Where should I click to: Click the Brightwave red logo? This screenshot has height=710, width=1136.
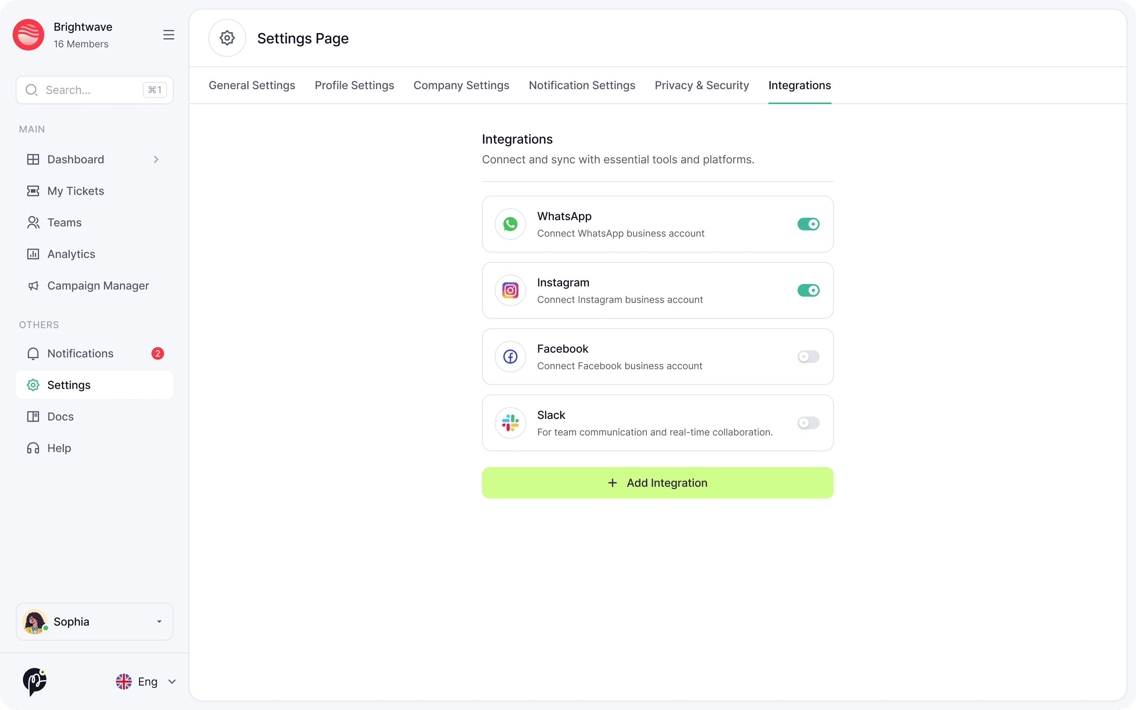(x=29, y=35)
